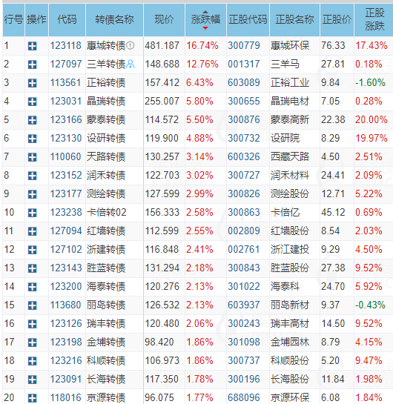Screen dimensions: 393x404
Task: Click the plus icon for 润禾转债 row
Action: 32,176
